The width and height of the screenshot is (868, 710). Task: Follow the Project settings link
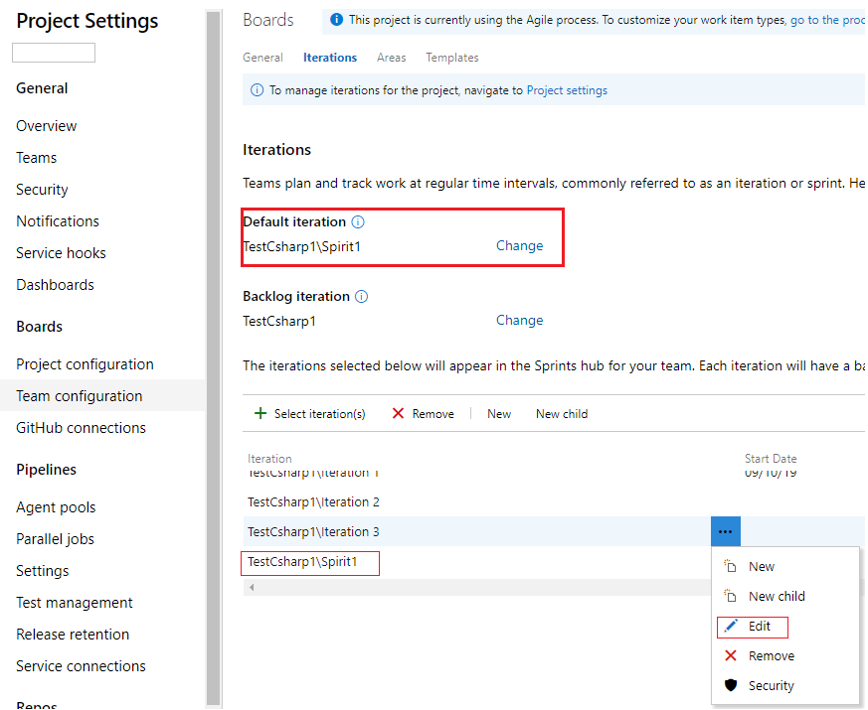567,90
